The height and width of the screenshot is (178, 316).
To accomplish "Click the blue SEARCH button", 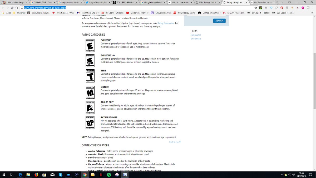I will [x=219, y=21].
